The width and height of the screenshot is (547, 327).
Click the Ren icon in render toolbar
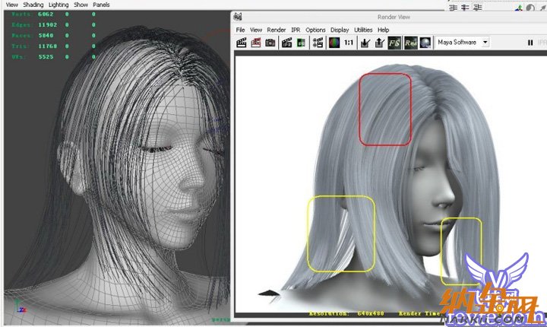410,43
